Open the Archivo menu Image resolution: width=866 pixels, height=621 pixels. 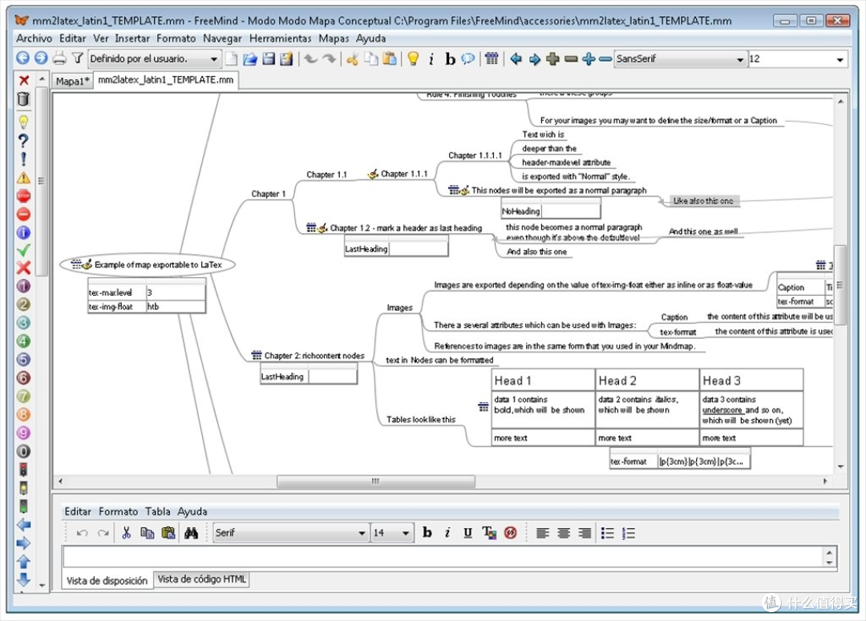pyautogui.click(x=34, y=38)
